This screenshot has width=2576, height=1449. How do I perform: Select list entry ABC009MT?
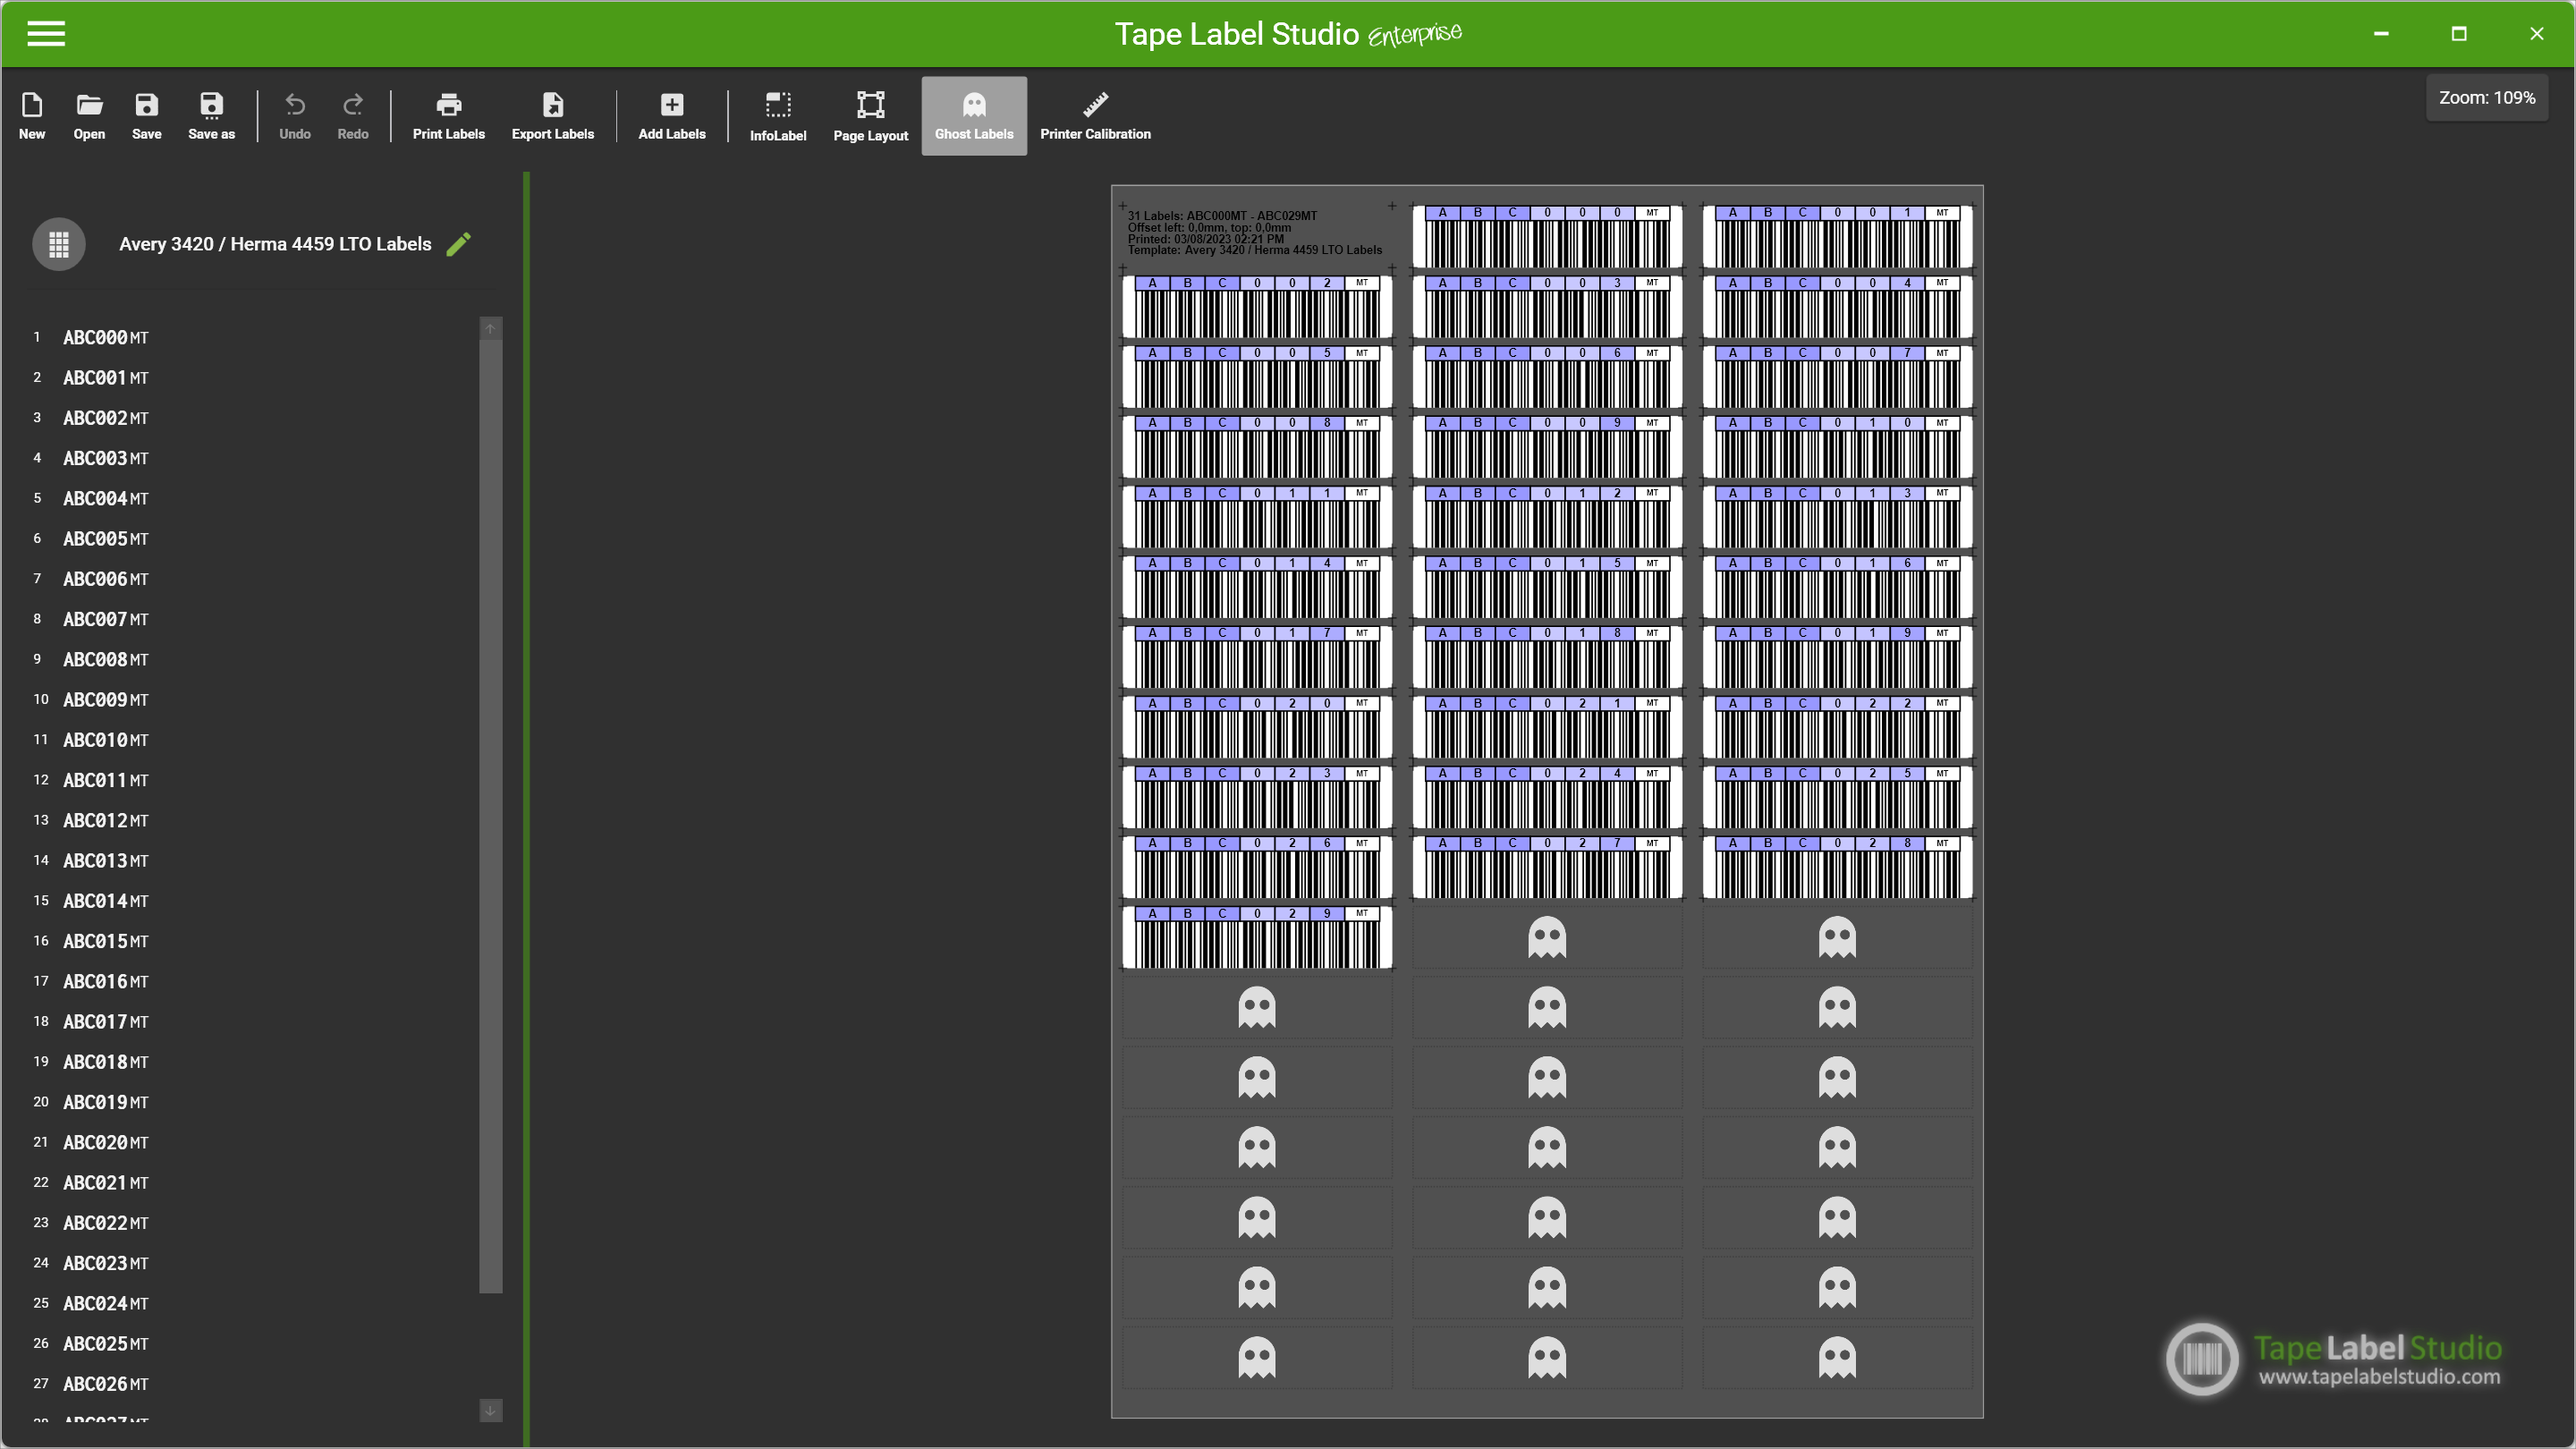tap(105, 700)
